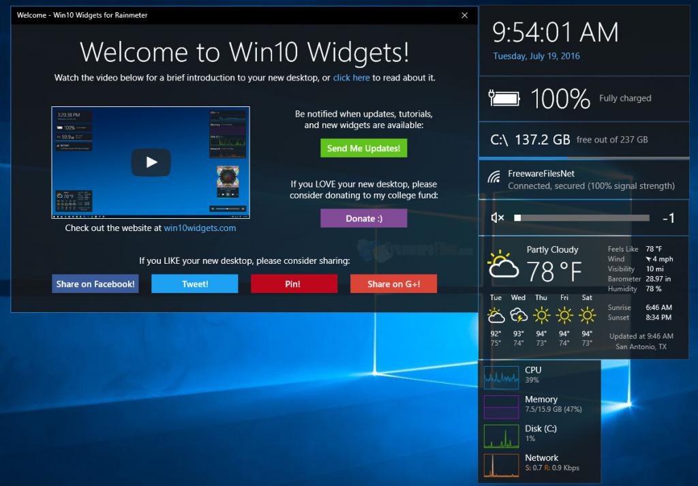
Task: Click the battery icon in power widget
Action: coord(504,98)
